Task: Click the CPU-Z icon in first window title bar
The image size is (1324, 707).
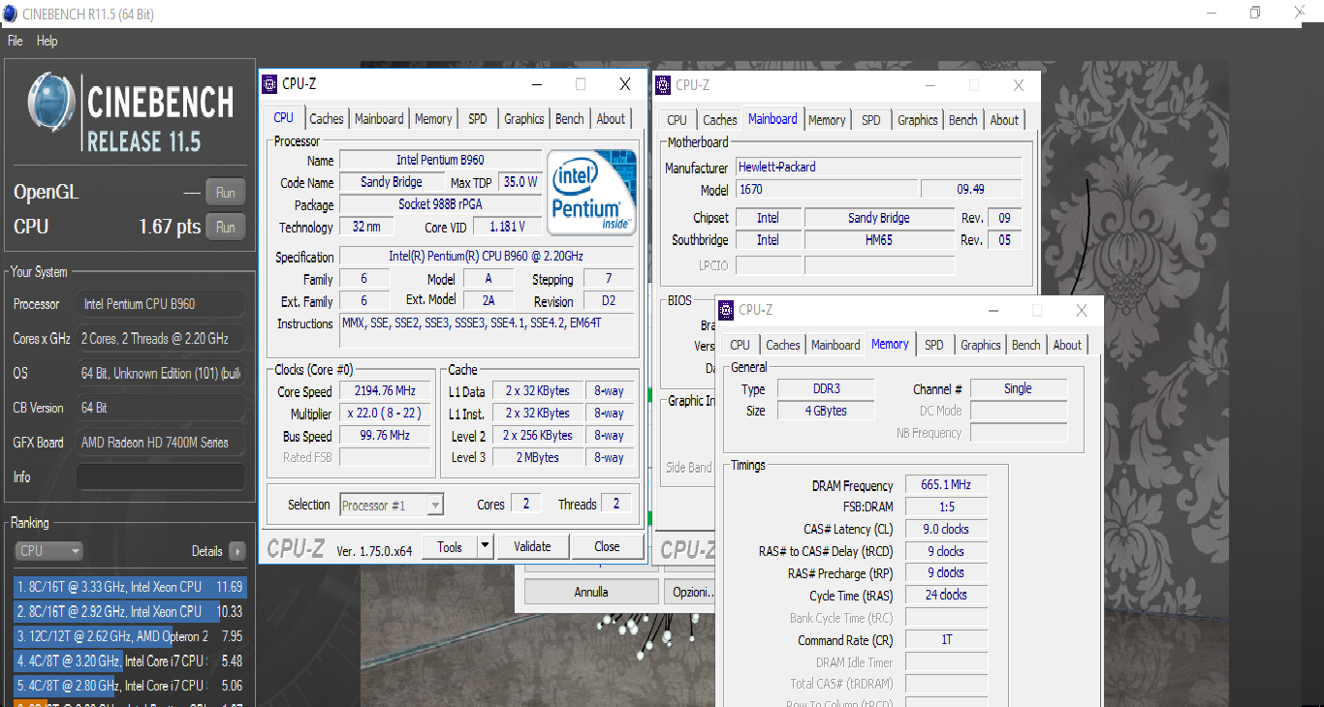Action: (x=270, y=84)
